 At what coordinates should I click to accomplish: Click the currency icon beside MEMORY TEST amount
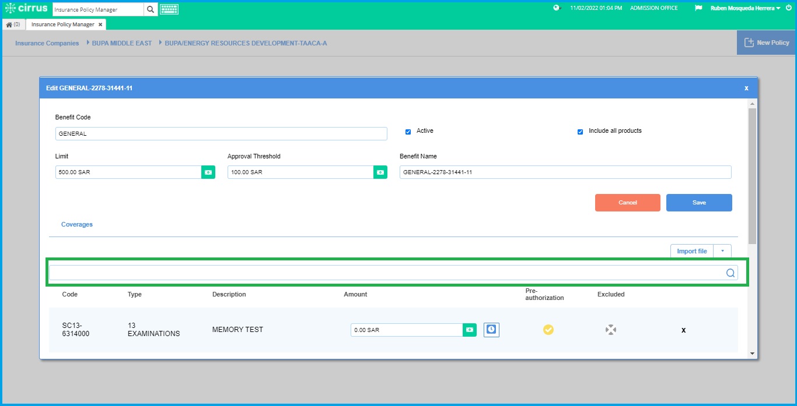tap(470, 329)
